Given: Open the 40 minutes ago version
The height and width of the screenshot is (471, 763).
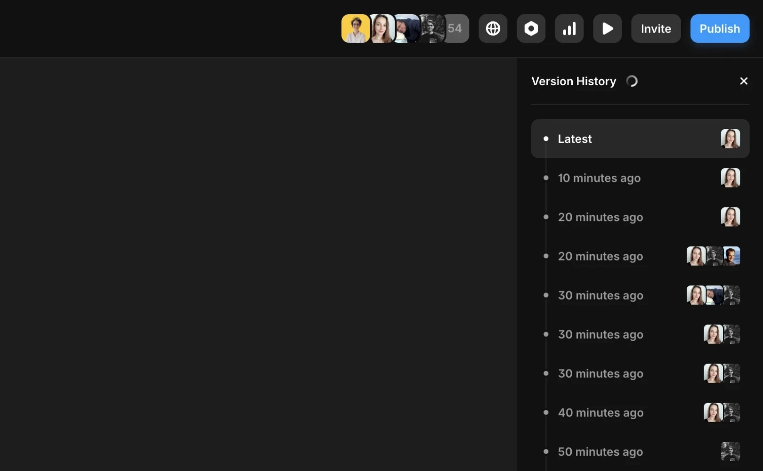Looking at the screenshot, I should click(640, 413).
